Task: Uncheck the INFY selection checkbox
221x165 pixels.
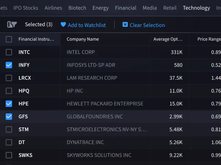Action: tap(9, 65)
